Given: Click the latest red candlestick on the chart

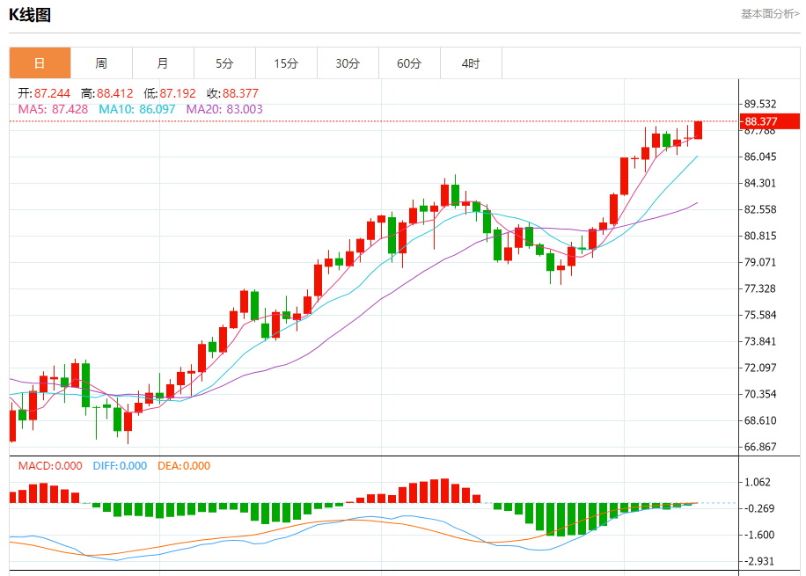Looking at the screenshot, I should coord(698,130).
